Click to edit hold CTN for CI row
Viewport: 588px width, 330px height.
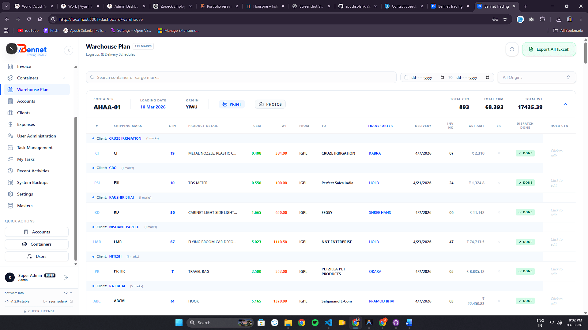(556, 153)
